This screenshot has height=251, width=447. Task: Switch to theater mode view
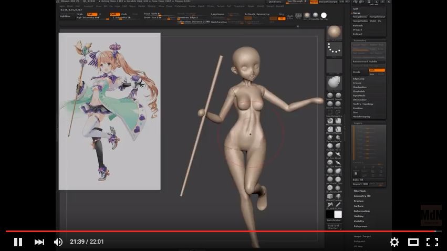click(x=413, y=242)
